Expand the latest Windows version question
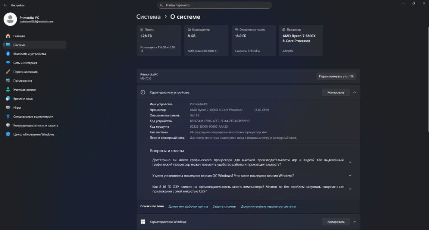 pos(350,175)
